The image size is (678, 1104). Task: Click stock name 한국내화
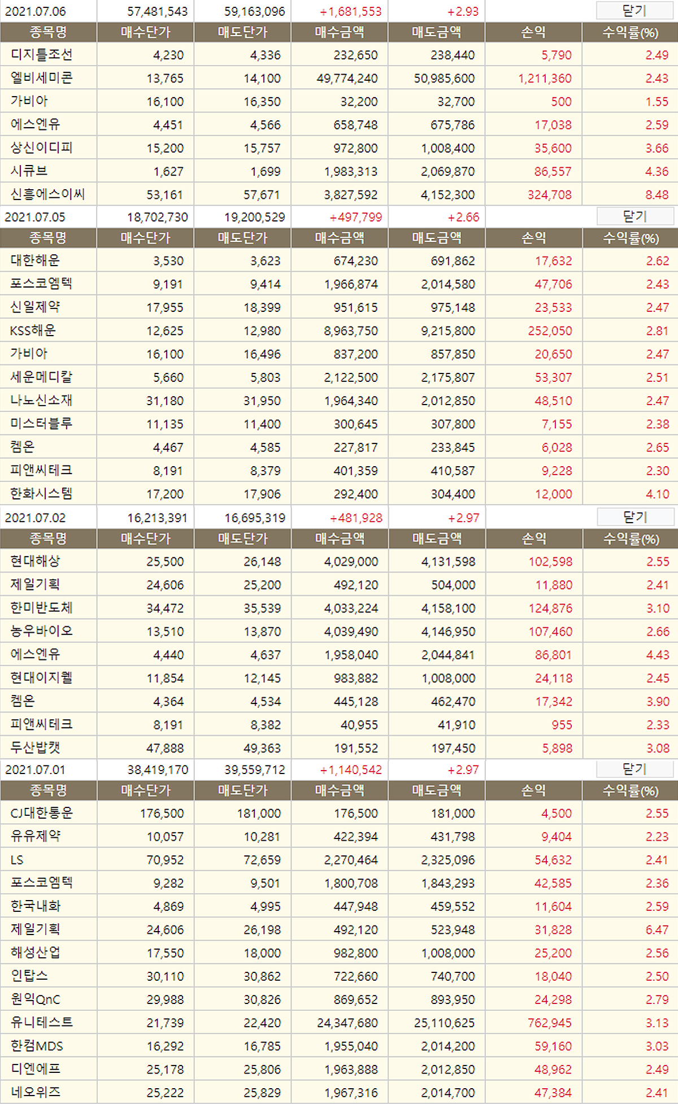tap(35, 906)
